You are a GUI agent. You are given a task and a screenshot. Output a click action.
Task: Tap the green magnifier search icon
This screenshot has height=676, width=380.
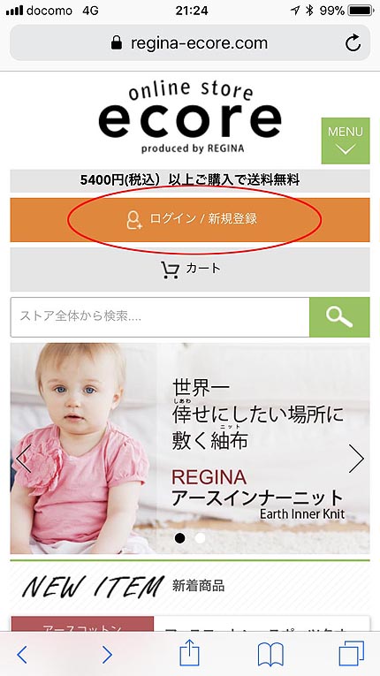click(339, 317)
